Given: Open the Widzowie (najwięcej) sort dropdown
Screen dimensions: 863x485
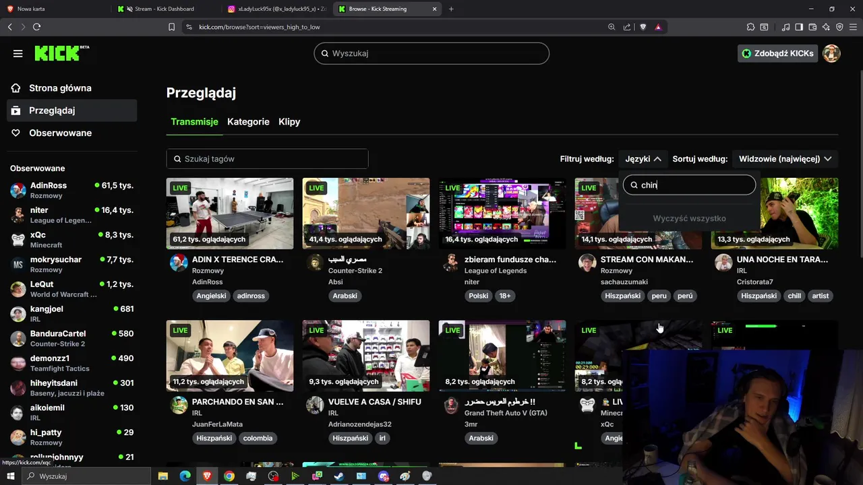Looking at the screenshot, I should pos(785,159).
